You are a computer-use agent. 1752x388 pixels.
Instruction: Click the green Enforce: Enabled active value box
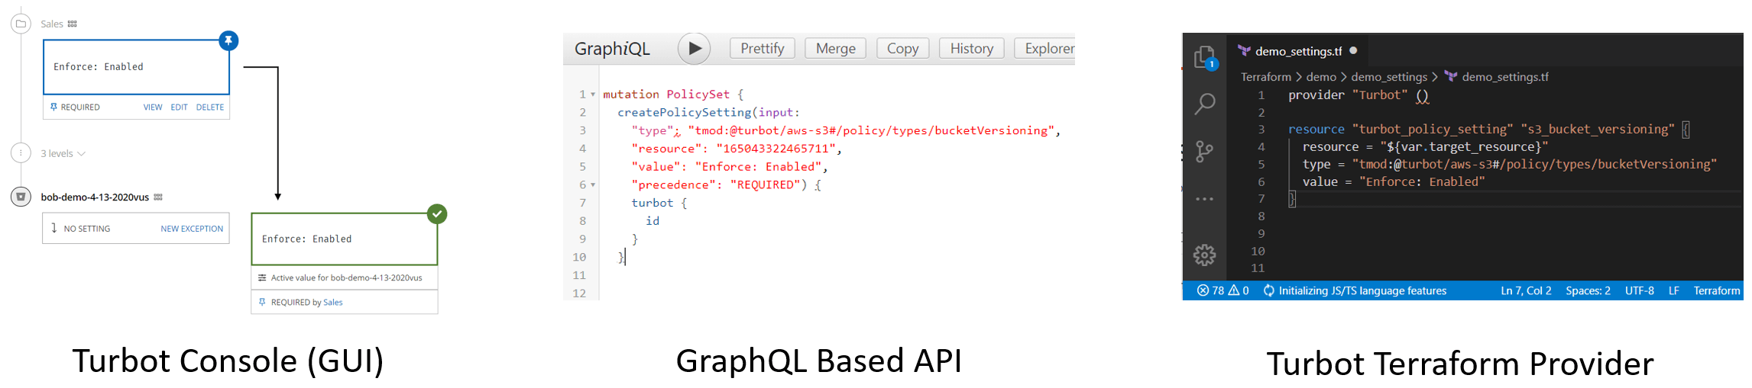coord(345,239)
